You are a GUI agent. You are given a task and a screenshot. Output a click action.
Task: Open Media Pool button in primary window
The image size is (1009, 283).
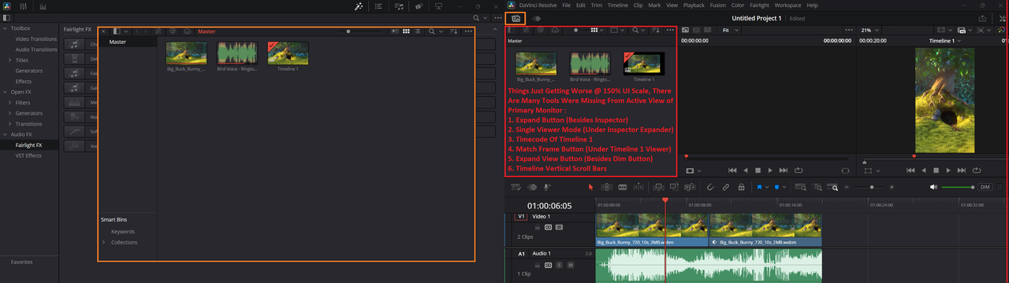[516, 18]
